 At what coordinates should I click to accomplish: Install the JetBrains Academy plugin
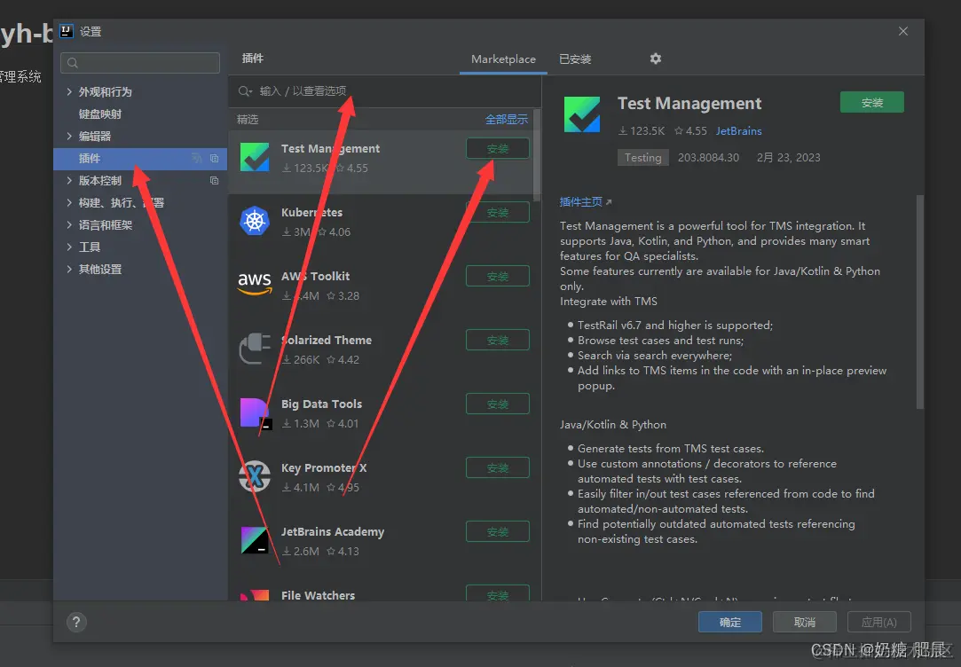coord(498,531)
